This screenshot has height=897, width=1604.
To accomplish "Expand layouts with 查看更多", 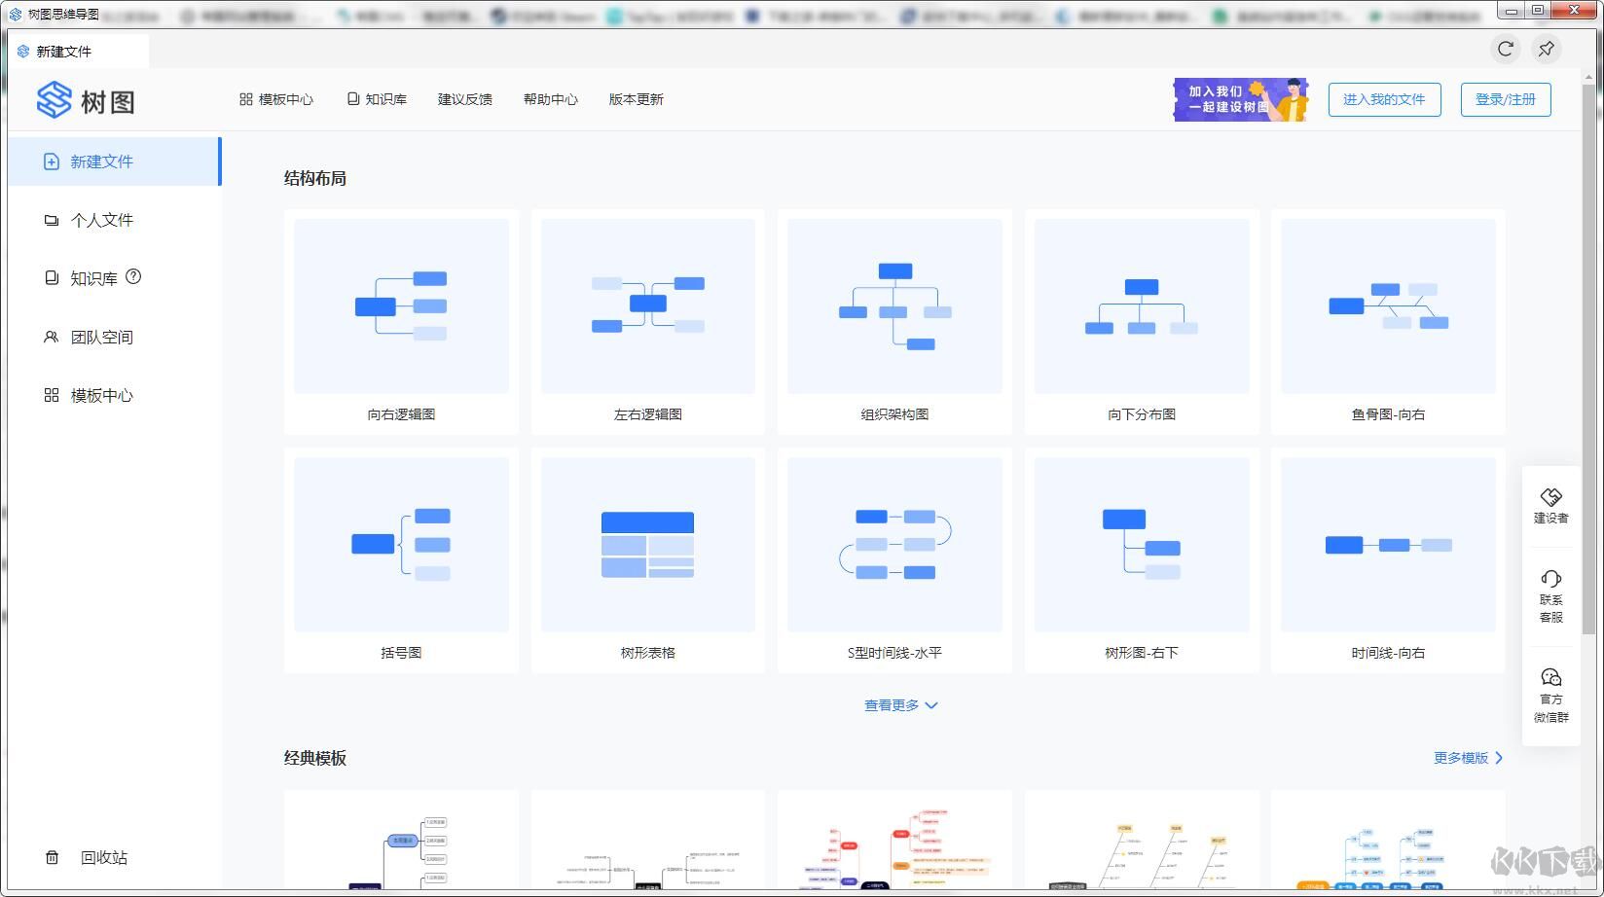I will (x=901, y=705).
